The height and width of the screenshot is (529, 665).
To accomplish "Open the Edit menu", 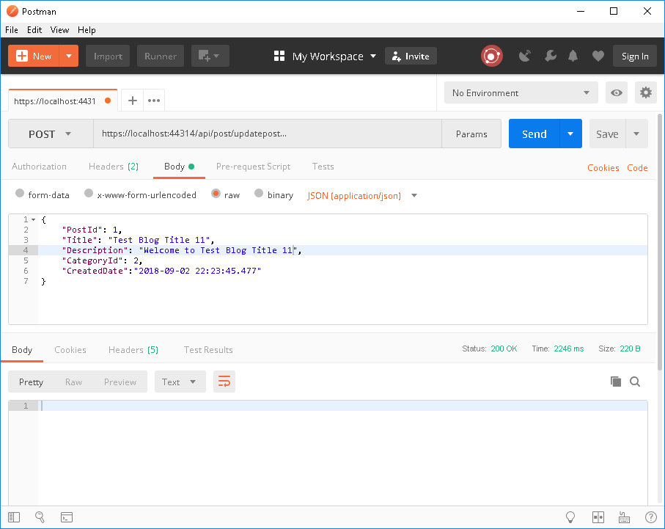I will pos(34,30).
